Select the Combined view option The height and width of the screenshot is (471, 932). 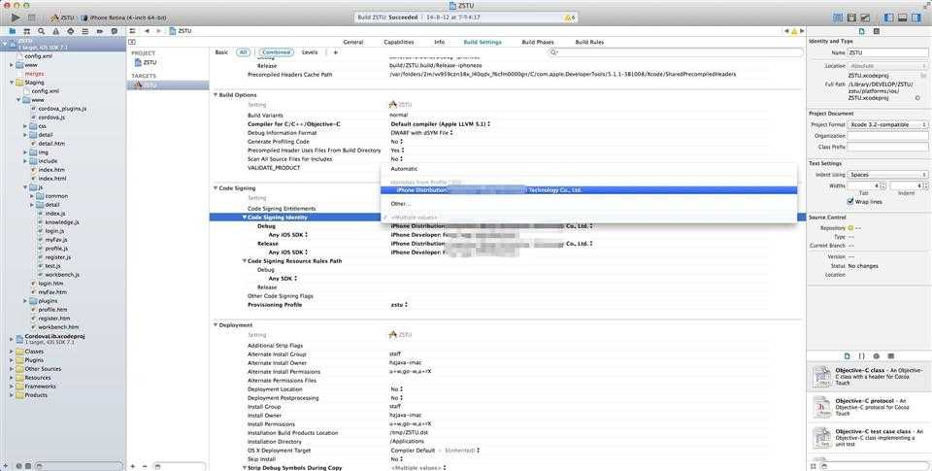point(277,52)
